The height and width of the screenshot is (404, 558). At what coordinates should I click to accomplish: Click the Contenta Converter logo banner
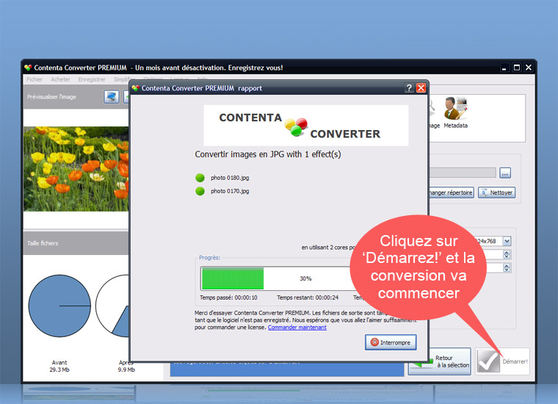[x=305, y=126]
